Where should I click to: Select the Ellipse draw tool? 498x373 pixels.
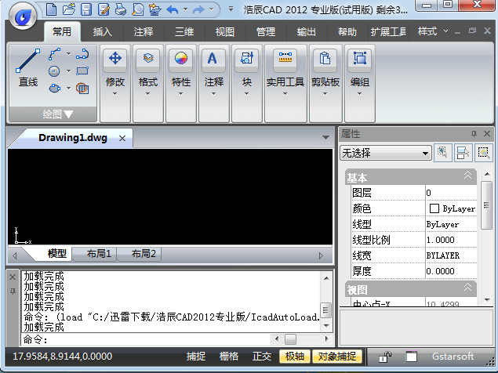pyautogui.click(x=55, y=88)
